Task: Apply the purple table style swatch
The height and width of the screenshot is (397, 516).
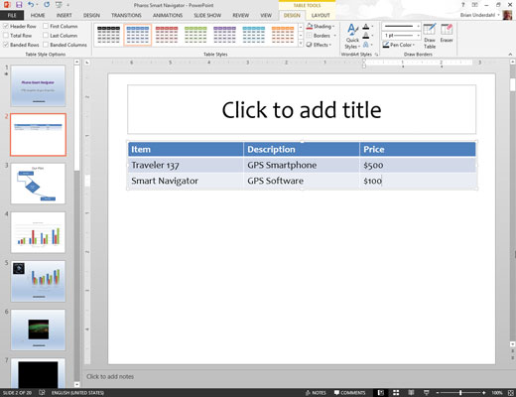Action: click(x=224, y=35)
